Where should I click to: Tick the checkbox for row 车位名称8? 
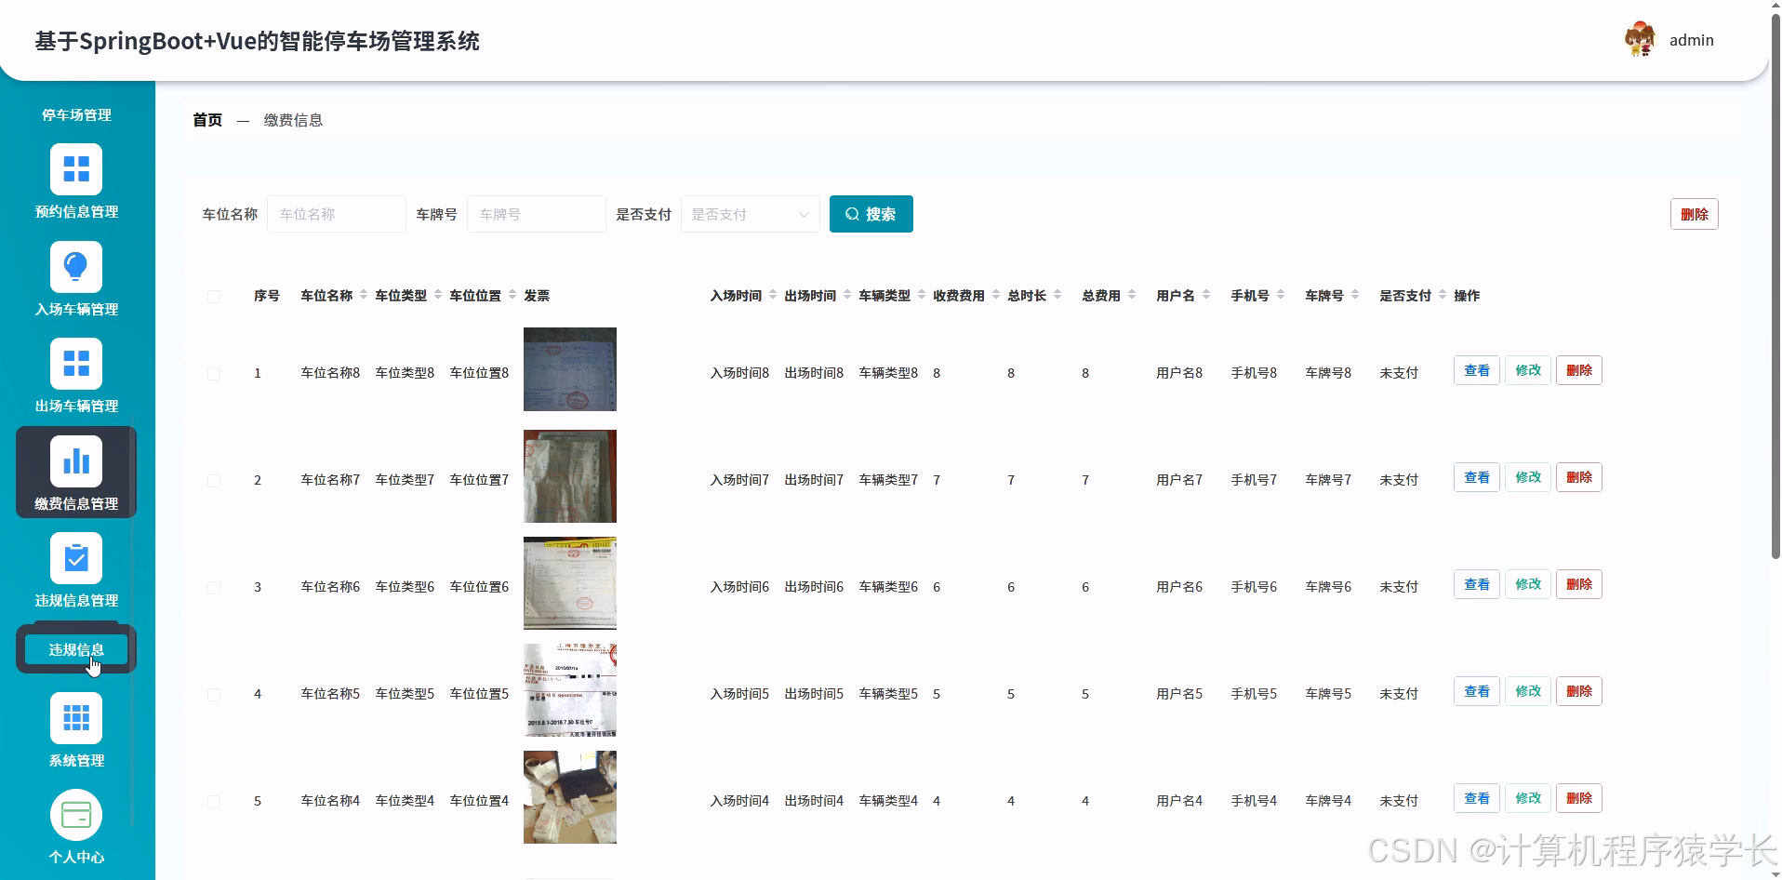(x=214, y=373)
